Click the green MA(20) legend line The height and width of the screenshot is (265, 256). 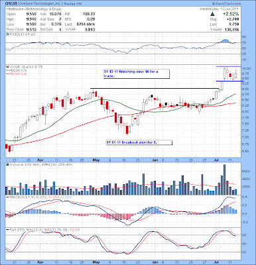pyautogui.click(x=7, y=70)
